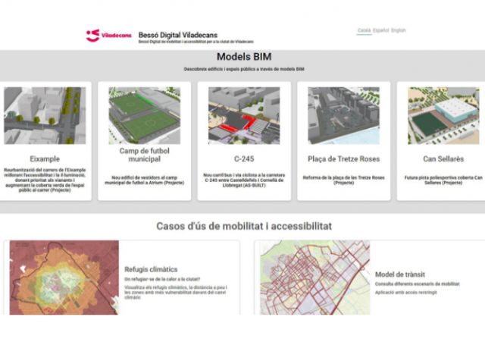
Task: Click 'Aplicació amb accés restringit' text
Action: click(x=406, y=292)
